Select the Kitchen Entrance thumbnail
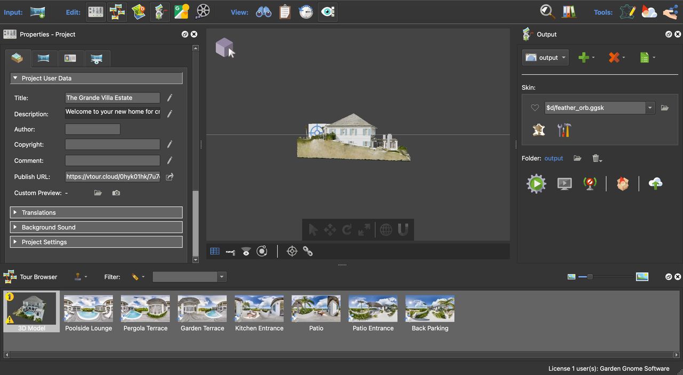 259,312
